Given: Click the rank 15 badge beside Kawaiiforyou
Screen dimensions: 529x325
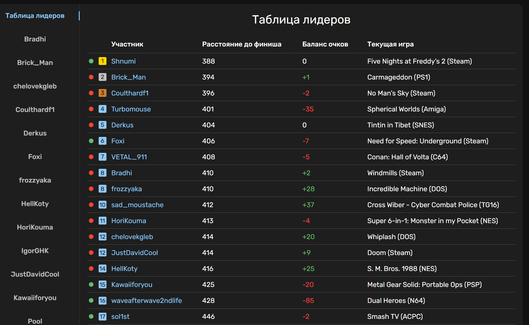Looking at the screenshot, I should (103, 284).
